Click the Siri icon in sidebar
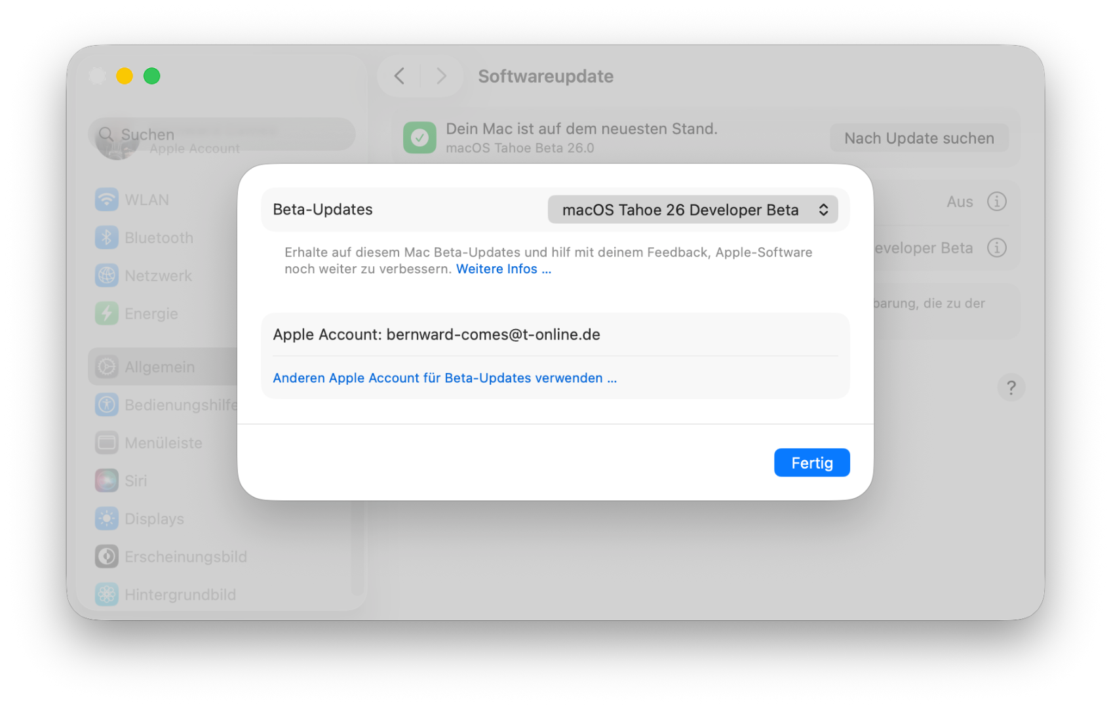The width and height of the screenshot is (1111, 708). coord(107,481)
